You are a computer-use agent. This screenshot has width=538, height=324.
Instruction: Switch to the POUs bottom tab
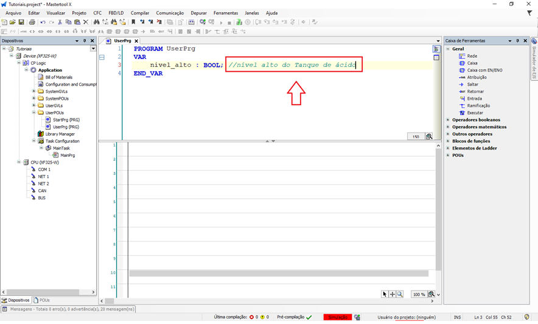(42, 300)
